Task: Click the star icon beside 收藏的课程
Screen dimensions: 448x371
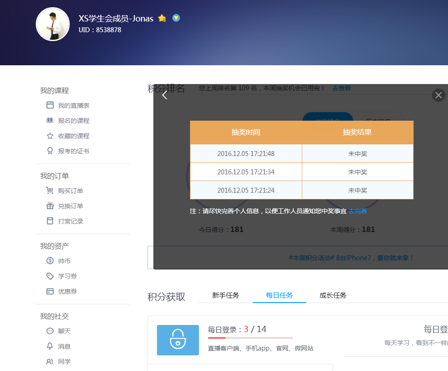Action: point(50,135)
